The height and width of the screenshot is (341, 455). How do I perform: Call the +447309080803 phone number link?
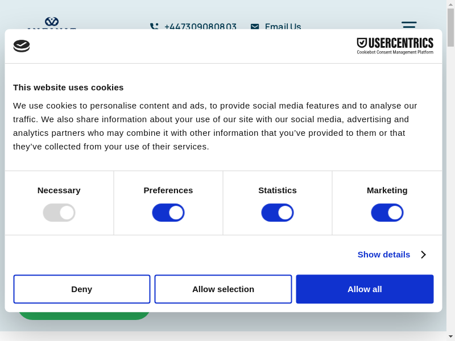pos(200,27)
